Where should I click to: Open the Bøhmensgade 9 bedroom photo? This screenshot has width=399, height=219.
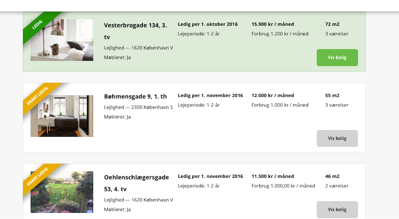coord(62,116)
